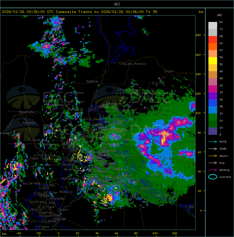Screen dimensions: 234x237
Task: Select the slate 10–5 dBZ swatch
Action: [x=213, y=131]
